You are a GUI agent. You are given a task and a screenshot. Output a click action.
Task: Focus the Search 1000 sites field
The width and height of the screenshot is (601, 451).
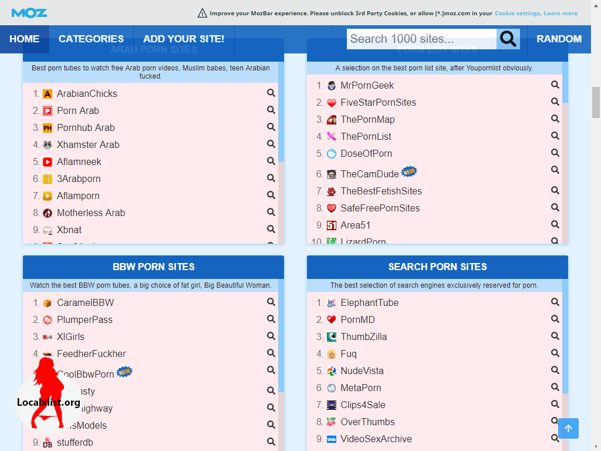pyautogui.click(x=421, y=39)
